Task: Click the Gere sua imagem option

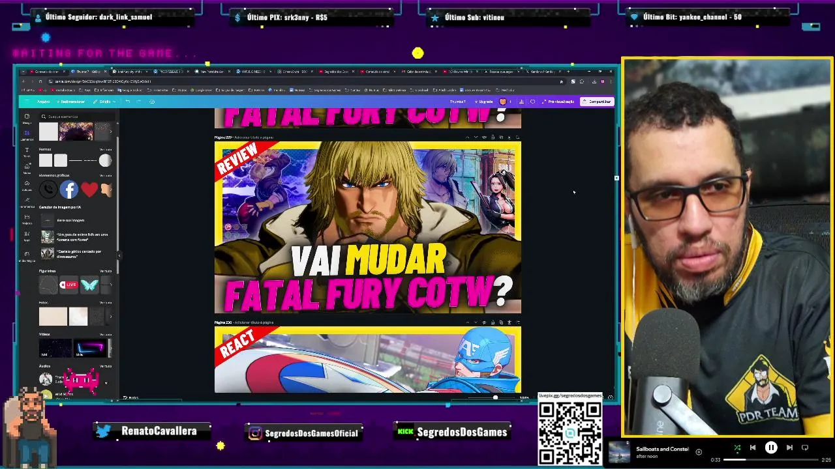Action: [x=70, y=220]
